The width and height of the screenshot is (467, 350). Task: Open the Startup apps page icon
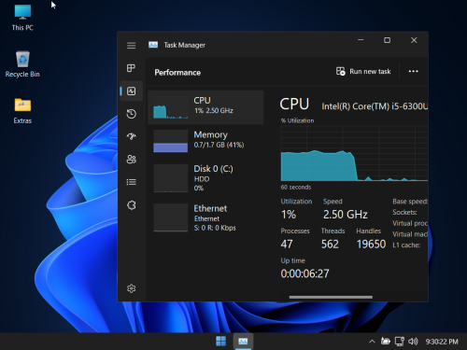(131, 136)
